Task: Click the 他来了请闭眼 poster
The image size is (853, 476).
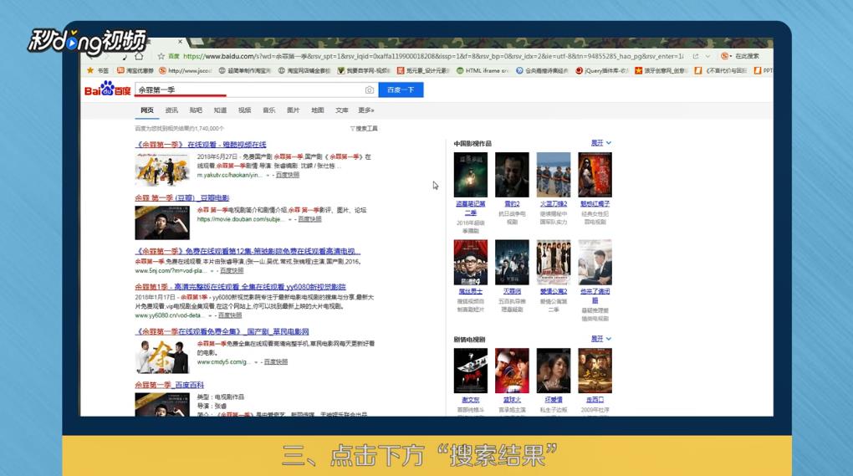Action: tap(595, 262)
